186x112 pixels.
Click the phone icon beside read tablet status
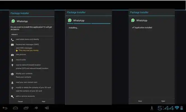(12, 40)
